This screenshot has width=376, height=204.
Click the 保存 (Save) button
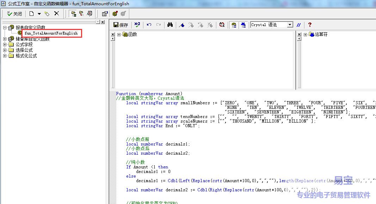point(121,25)
